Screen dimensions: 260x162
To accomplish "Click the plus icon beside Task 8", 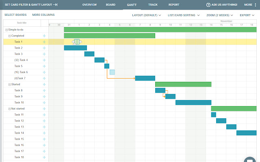I will 44,91.
